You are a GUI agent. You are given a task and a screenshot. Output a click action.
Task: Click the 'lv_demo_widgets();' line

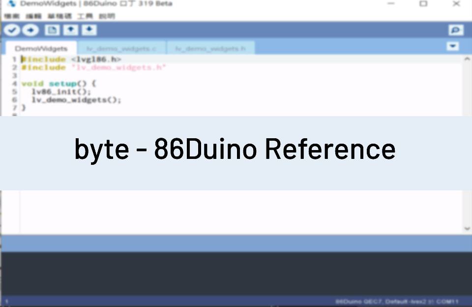click(x=77, y=100)
